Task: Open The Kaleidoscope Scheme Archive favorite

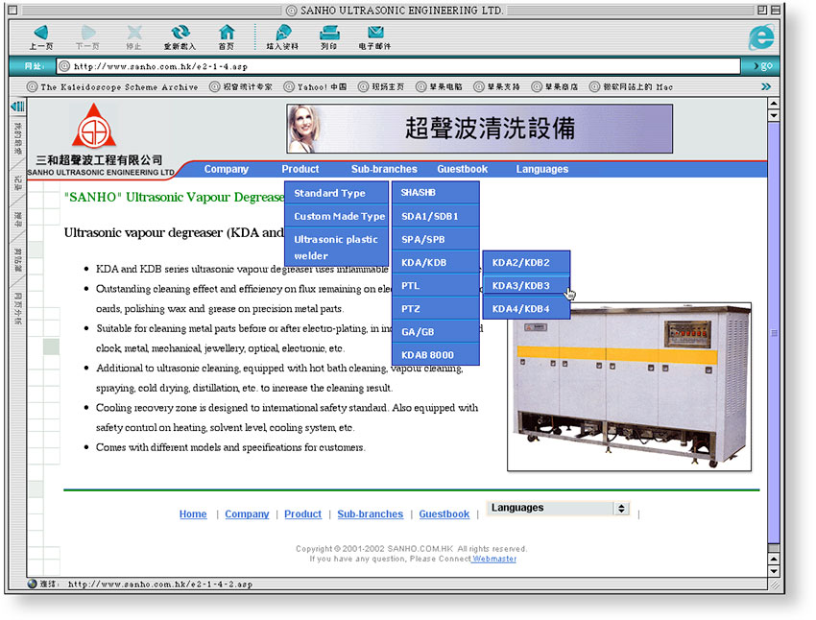Action: click(112, 87)
